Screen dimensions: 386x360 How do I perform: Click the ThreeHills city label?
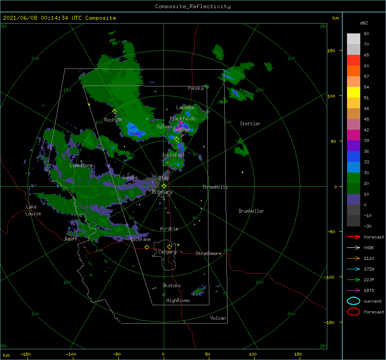tap(215, 187)
